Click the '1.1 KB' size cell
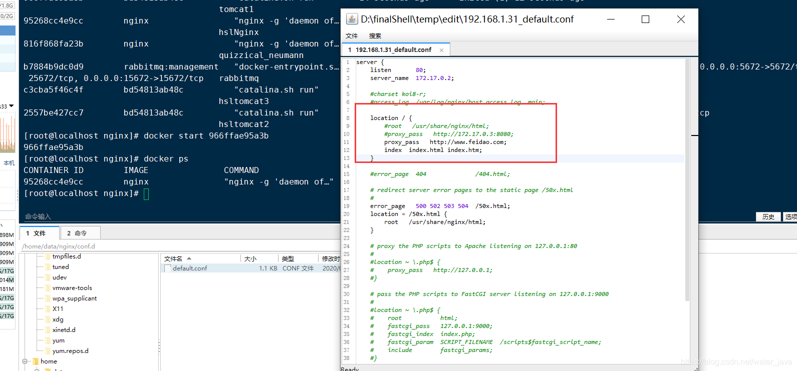 click(x=268, y=268)
